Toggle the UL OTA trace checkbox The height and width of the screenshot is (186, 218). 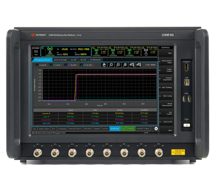tap(81, 65)
